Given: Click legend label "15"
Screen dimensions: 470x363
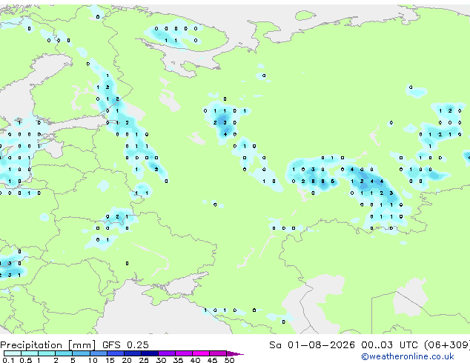Looking at the screenshot, I should 110,360.
